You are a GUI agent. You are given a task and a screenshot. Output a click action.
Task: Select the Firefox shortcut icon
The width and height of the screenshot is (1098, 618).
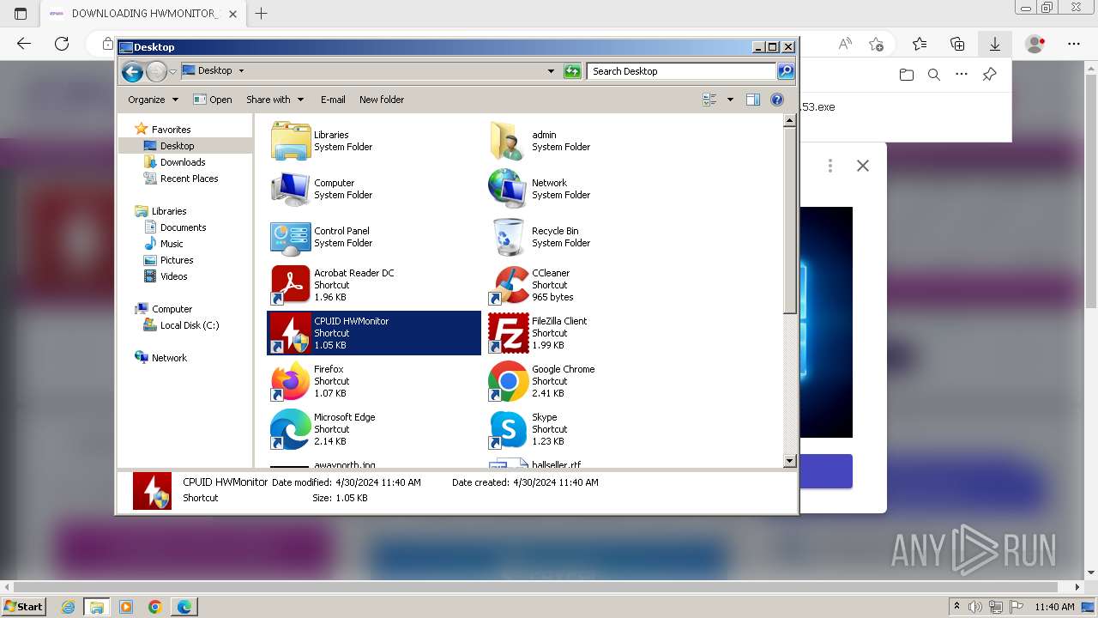[x=290, y=381]
